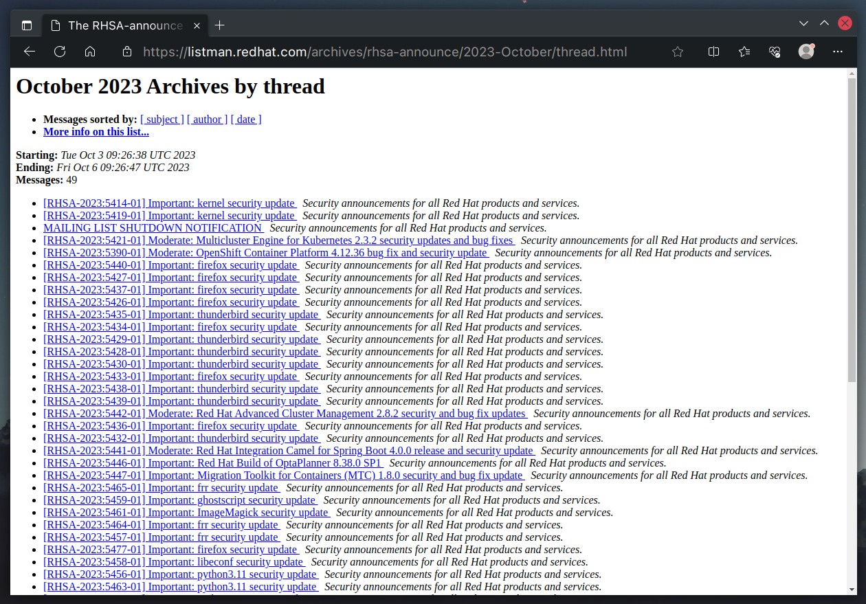Open MAILING LIST SHUTDOWN NOTIFICATION
This screenshot has width=866, height=604.
click(x=153, y=228)
